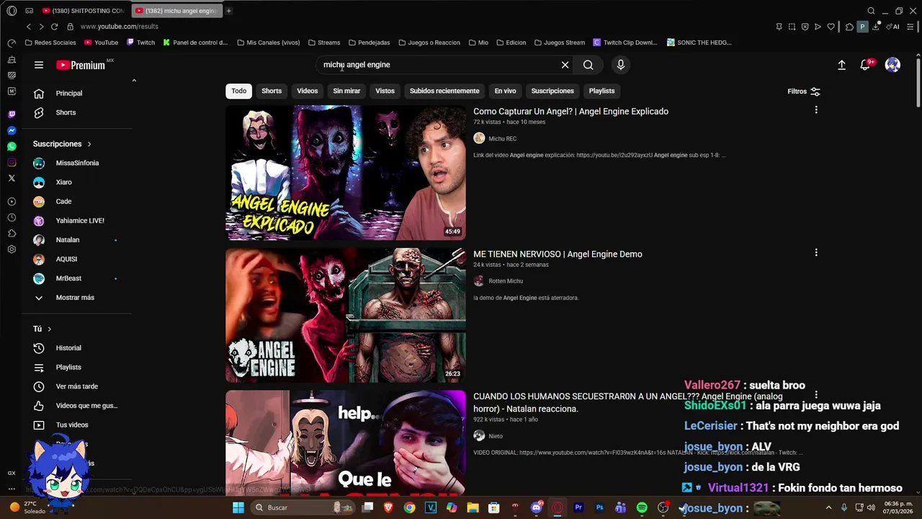
Task: Open the notifications bell
Action: (x=866, y=65)
